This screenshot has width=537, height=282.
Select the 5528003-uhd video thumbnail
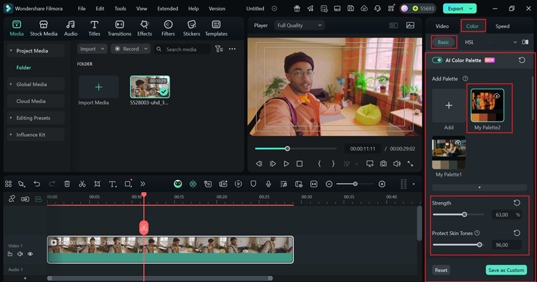point(150,87)
